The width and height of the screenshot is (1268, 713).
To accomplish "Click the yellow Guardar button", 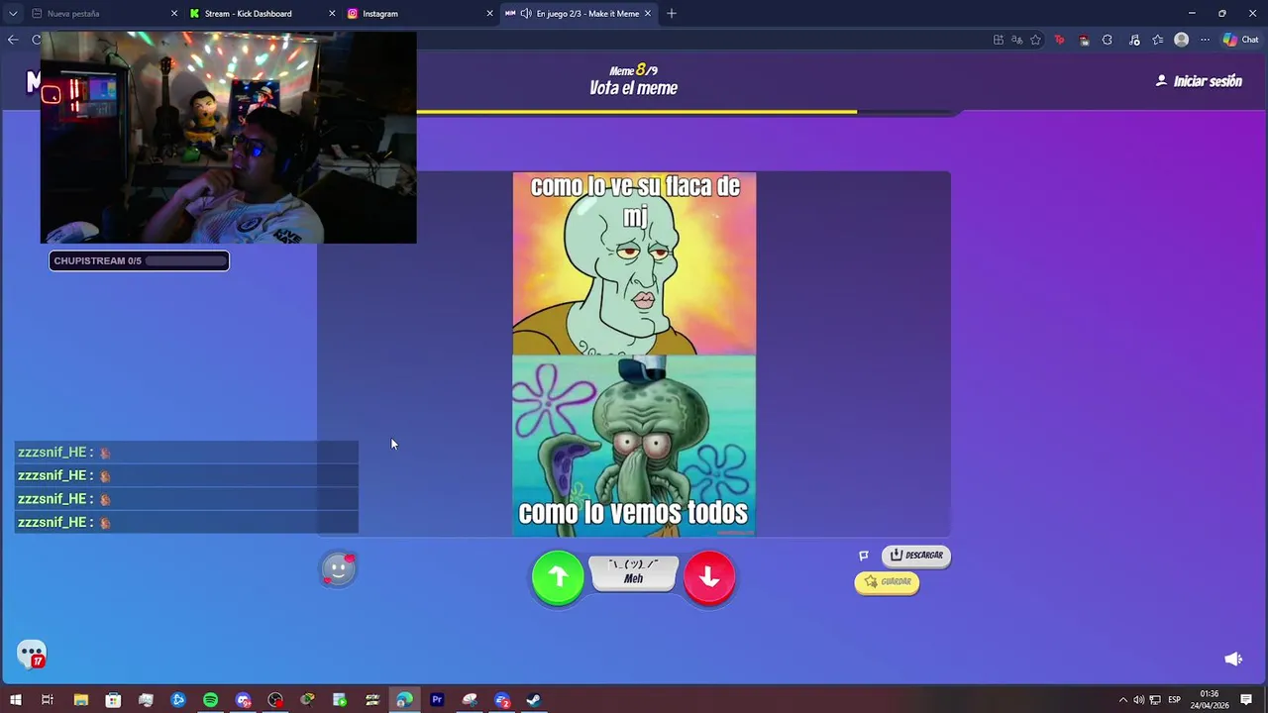I will point(888,582).
